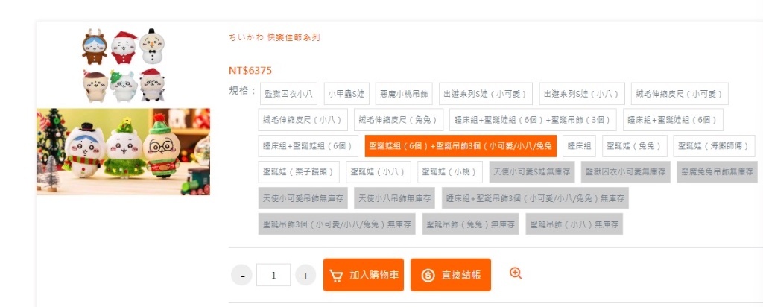
Task: Click sold-out 監獄囚衣小可愛無庫存 option
Action: coord(626,171)
